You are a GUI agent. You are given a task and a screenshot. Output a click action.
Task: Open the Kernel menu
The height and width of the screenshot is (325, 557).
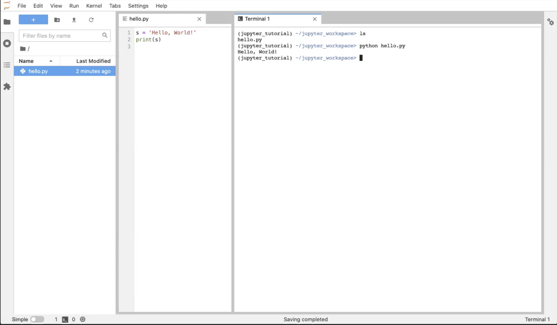94,6
